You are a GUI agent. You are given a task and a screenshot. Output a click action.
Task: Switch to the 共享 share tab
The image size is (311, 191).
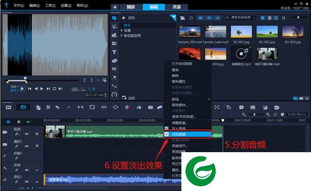point(177,7)
